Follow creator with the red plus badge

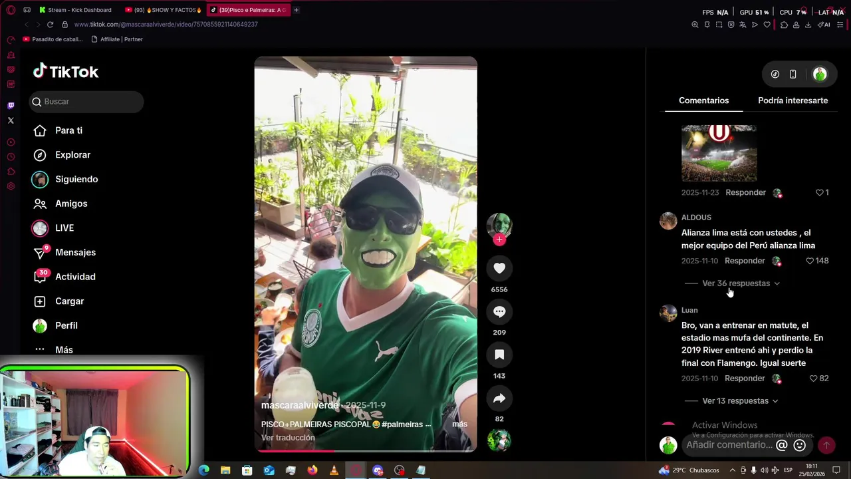click(x=499, y=239)
